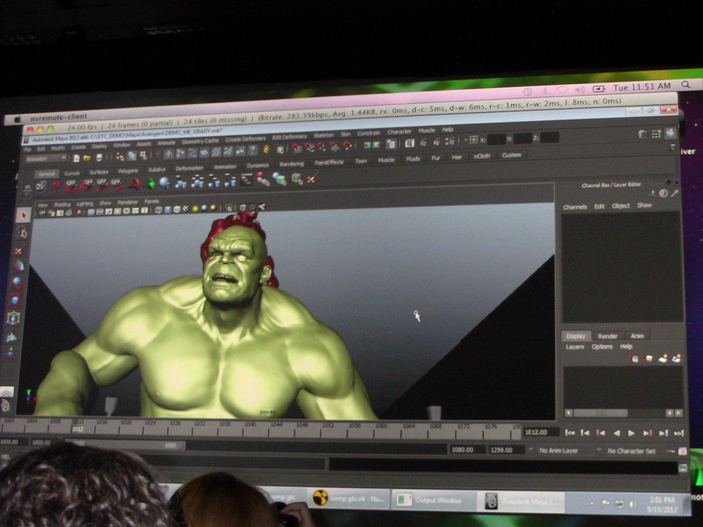Open the Animation menu set dropdown
This screenshot has width=703, height=527.
tap(47, 159)
